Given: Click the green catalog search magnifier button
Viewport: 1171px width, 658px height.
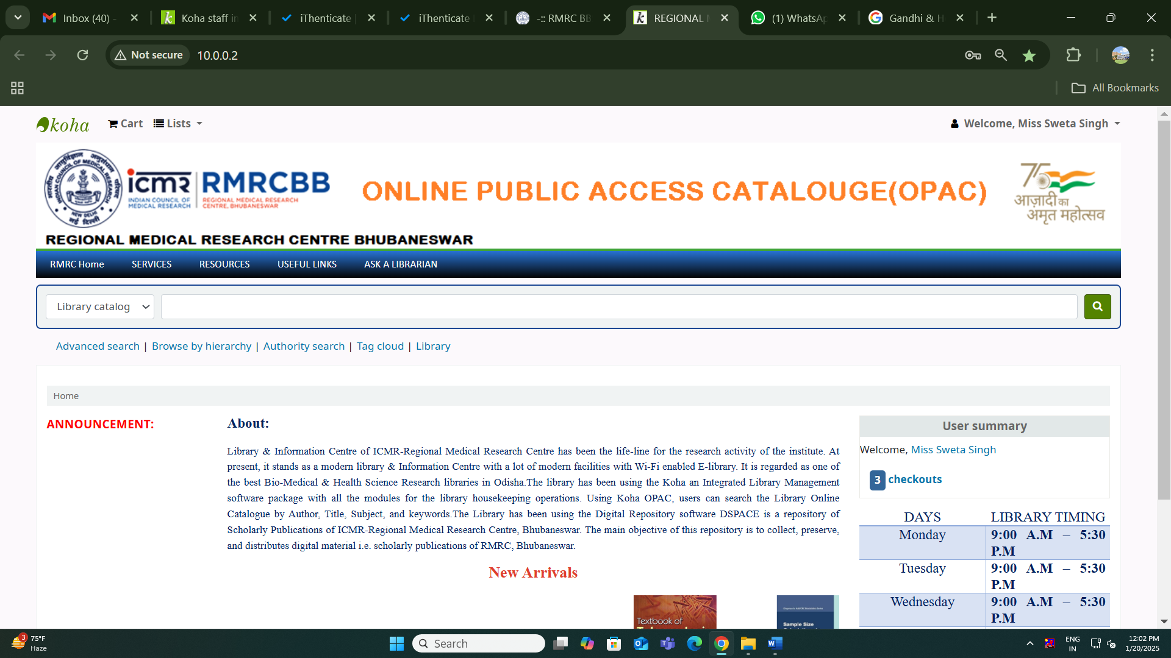Looking at the screenshot, I should point(1097,306).
